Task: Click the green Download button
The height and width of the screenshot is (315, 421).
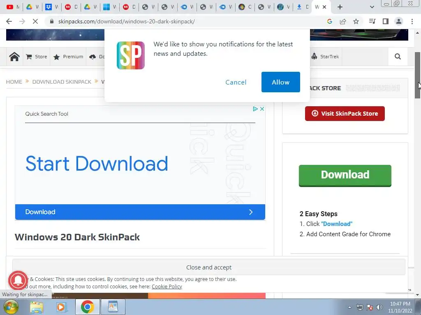Action: click(x=345, y=176)
